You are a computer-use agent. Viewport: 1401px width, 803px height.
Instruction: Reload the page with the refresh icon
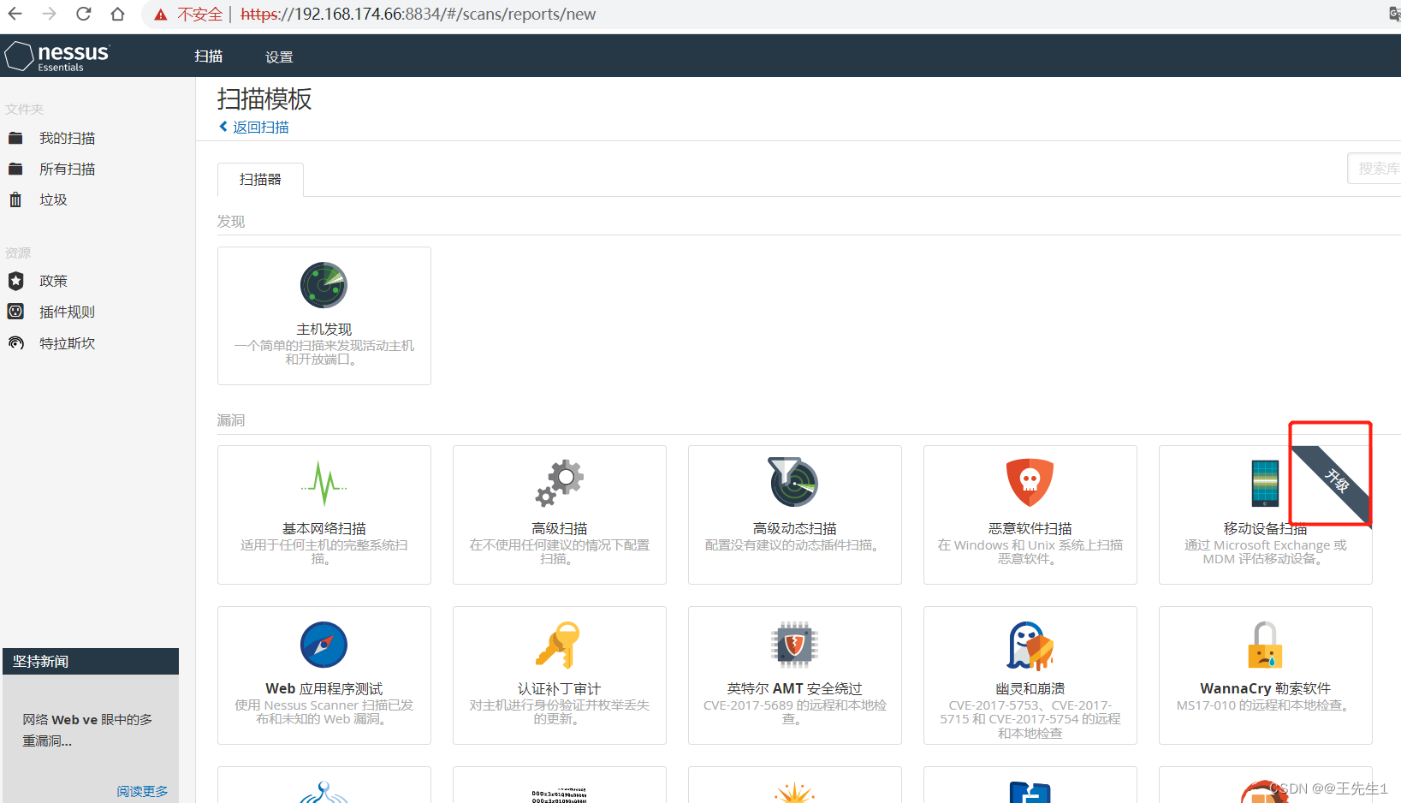pos(84,14)
